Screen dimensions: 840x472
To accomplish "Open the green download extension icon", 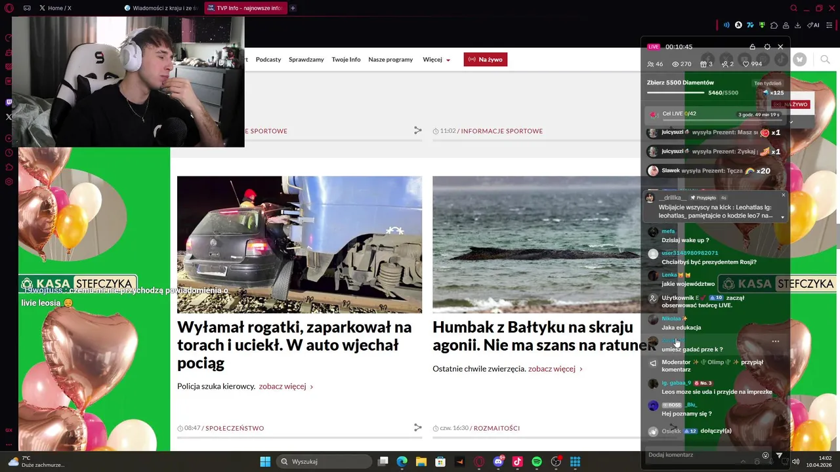I will (762, 25).
